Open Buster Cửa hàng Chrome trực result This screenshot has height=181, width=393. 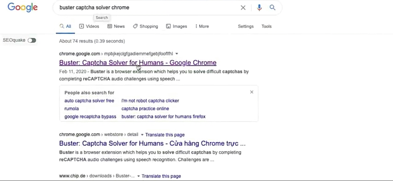152,144
